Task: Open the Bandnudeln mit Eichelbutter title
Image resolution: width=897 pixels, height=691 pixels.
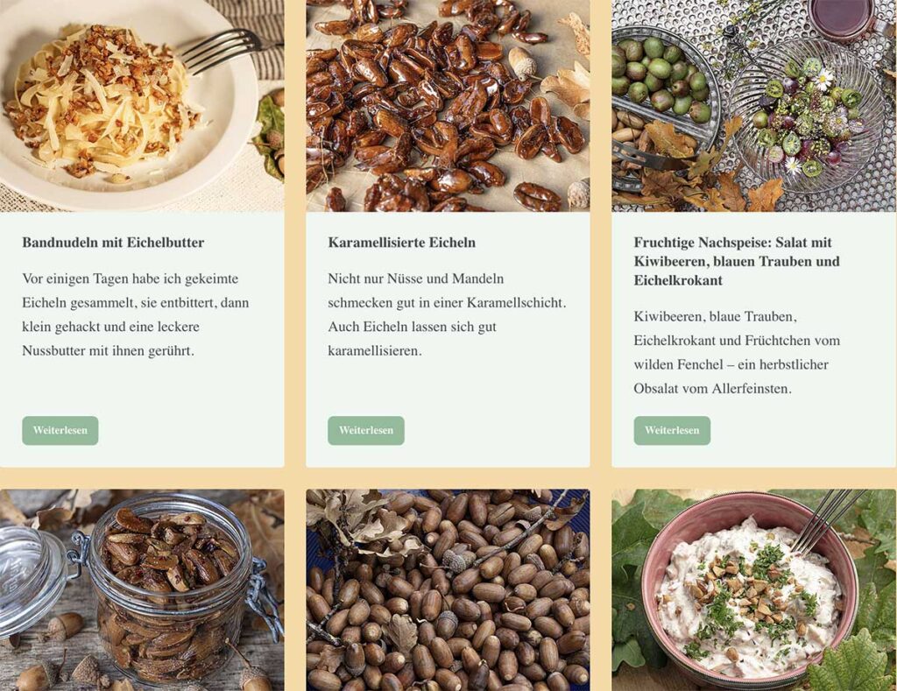Action: (113, 243)
